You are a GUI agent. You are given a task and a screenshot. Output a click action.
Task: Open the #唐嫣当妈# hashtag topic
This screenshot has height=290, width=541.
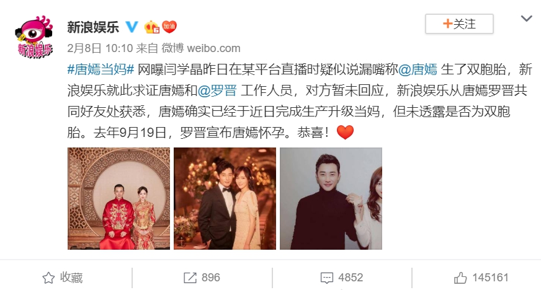click(101, 69)
